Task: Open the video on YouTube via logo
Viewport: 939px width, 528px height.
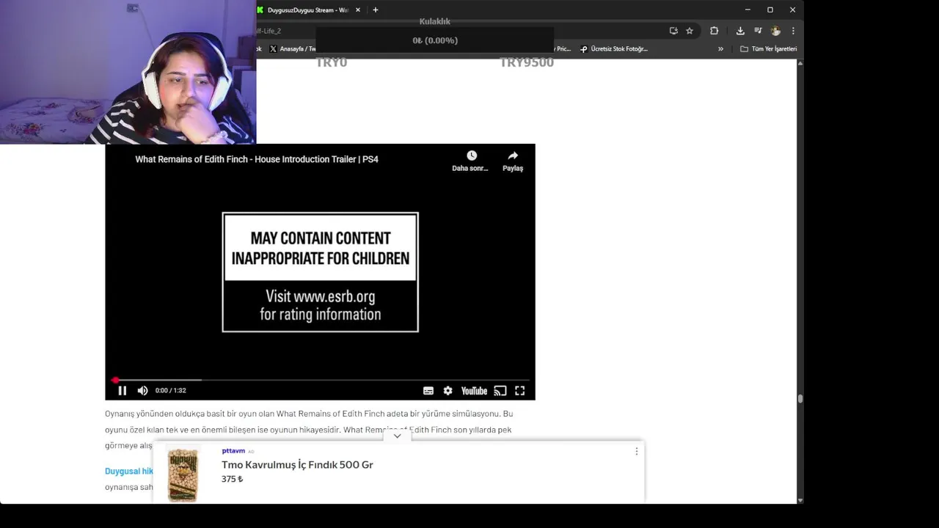Action: tap(474, 391)
